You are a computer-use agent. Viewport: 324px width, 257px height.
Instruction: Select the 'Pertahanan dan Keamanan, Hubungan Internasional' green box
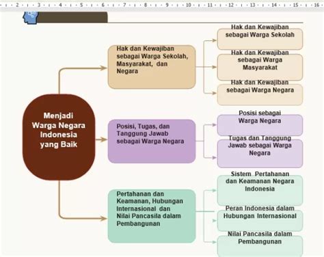point(152,216)
